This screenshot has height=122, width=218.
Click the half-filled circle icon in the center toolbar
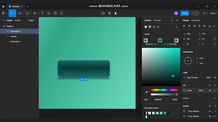[116, 13]
